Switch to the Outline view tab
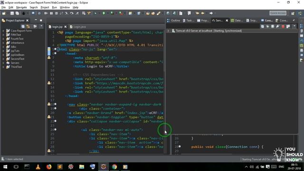The image size is (304, 171). coord(174,20)
